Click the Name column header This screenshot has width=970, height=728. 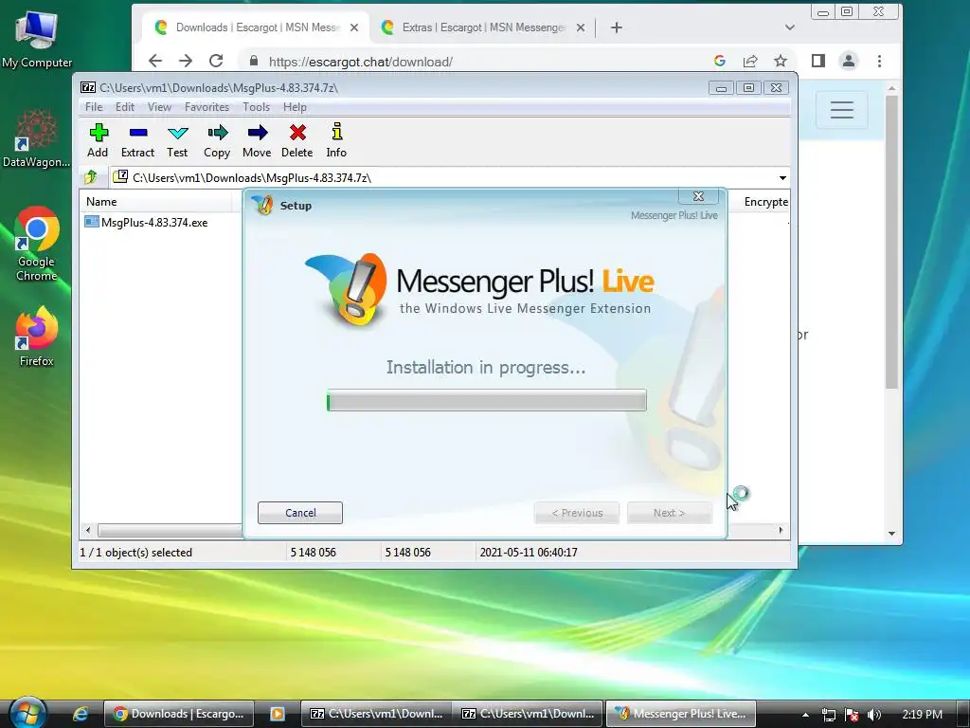101,202
